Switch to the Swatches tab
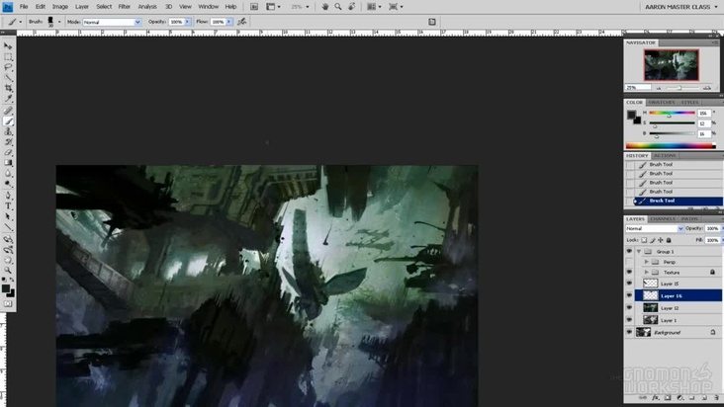 (x=662, y=102)
